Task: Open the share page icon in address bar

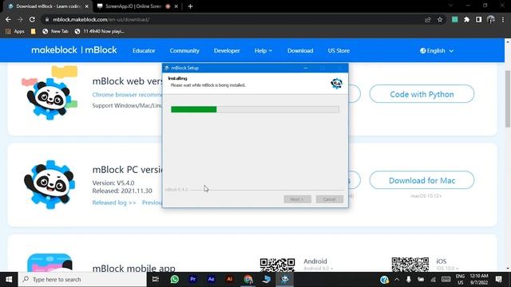Action: point(428,19)
